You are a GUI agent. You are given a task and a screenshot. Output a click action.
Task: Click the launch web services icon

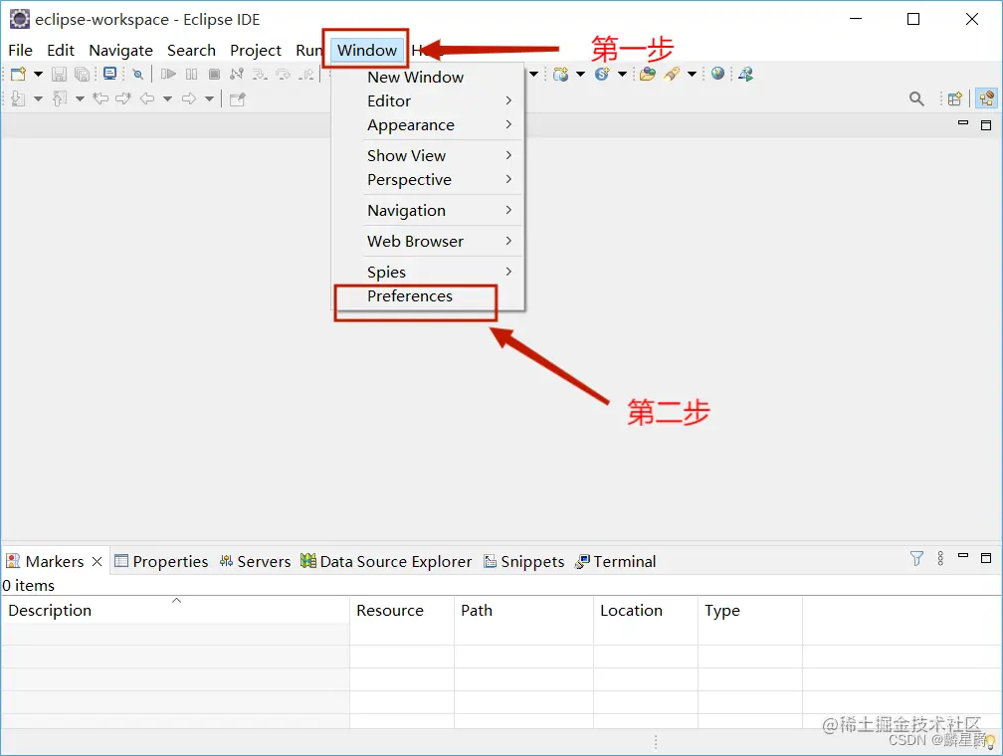point(746,75)
